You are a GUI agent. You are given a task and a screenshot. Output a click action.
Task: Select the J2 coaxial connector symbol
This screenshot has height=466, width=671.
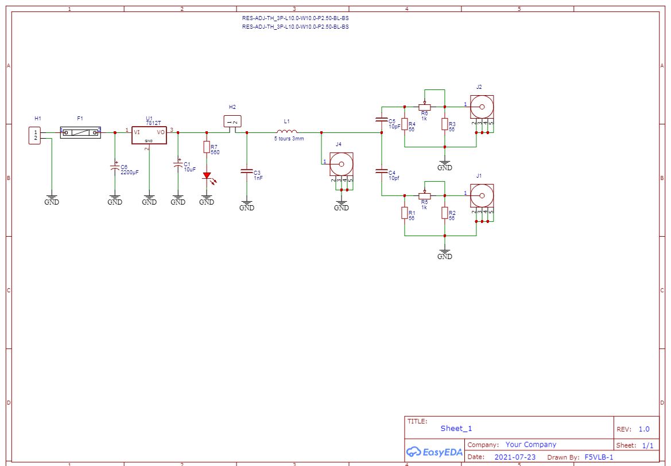click(482, 107)
